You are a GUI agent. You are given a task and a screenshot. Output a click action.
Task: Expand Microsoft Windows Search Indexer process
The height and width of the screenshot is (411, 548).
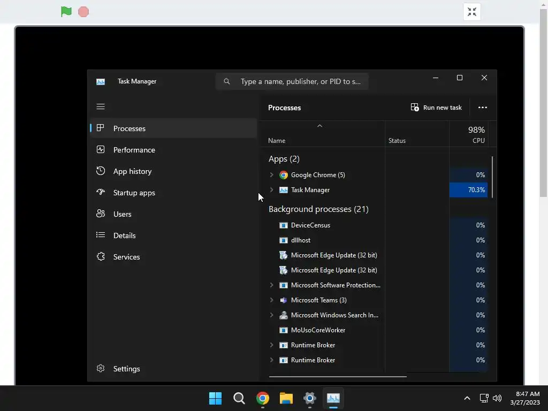271,315
